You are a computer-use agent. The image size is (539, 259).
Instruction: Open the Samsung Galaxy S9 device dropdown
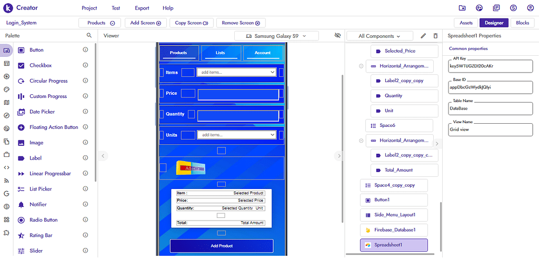(276, 36)
